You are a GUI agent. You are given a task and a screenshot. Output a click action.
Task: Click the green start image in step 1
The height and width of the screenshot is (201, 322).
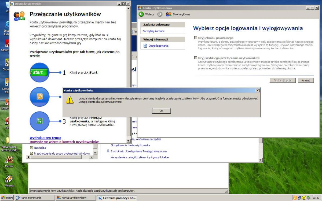(x=39, y=72)
